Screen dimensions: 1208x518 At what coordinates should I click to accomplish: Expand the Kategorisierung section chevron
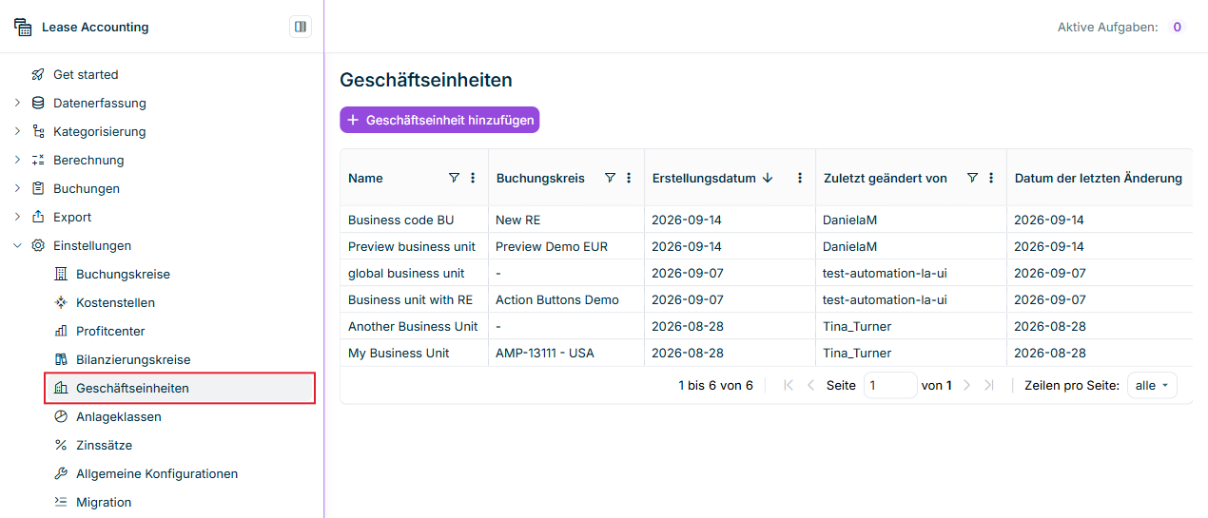(17, 131)
